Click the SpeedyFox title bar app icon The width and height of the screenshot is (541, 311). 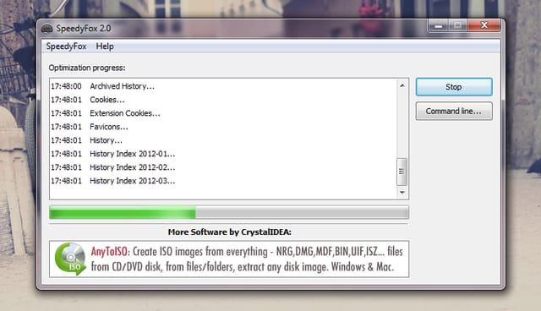(x=47, y=29)
